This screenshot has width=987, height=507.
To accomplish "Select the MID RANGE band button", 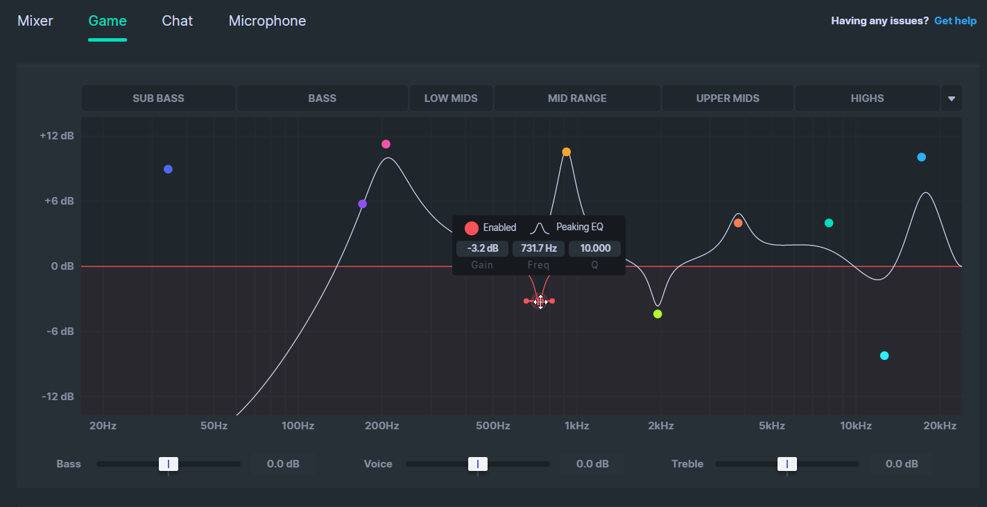I will tap(577, 98).
